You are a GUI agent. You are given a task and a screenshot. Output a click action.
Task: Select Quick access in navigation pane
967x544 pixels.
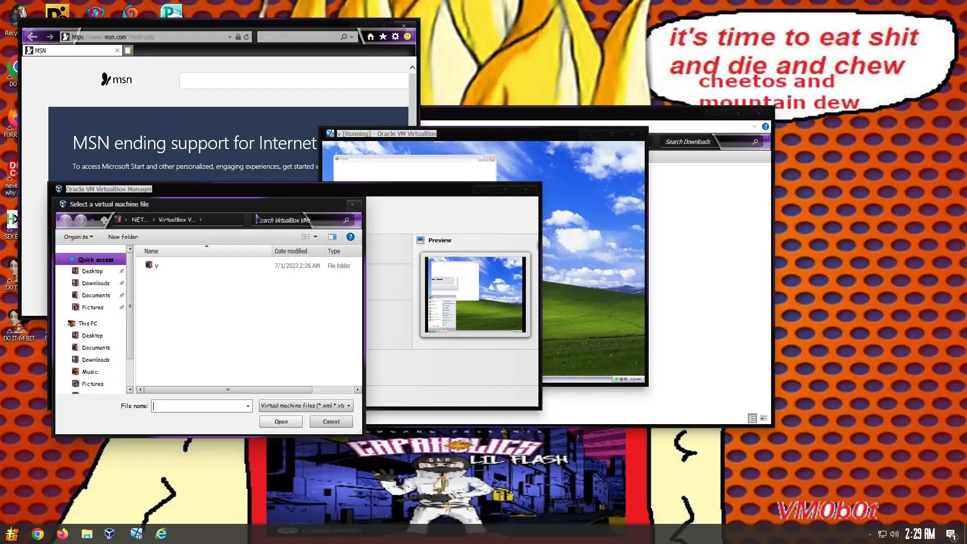[95, 259]
